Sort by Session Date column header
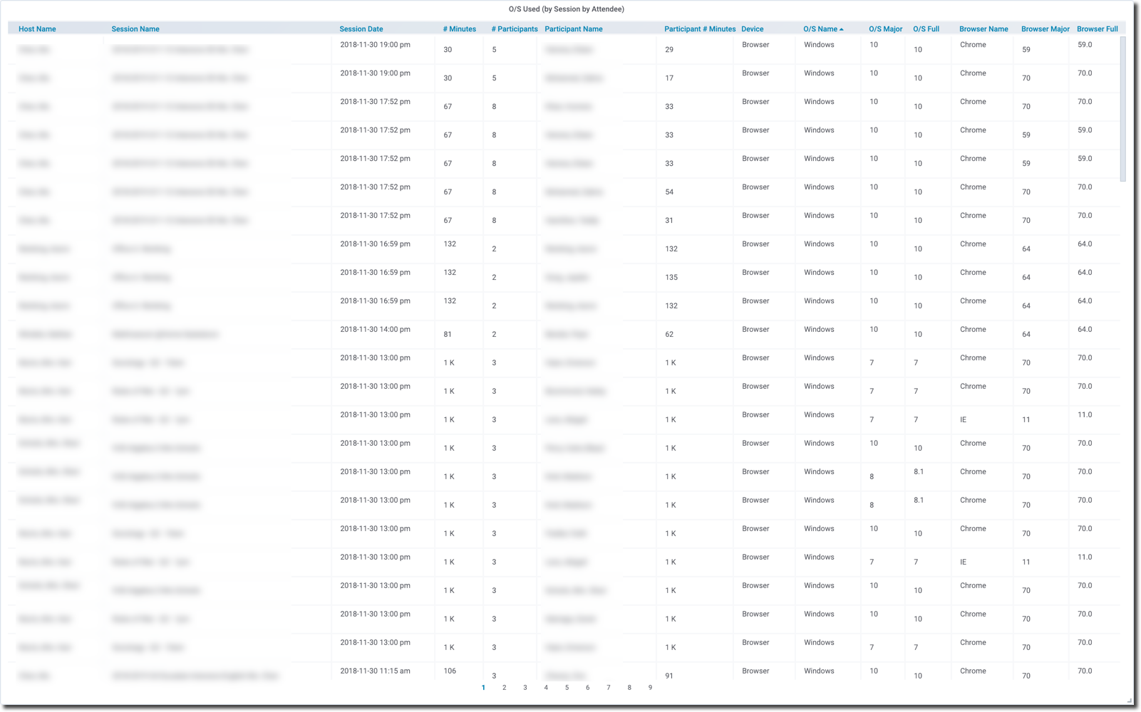 click(x=361, y=29)
